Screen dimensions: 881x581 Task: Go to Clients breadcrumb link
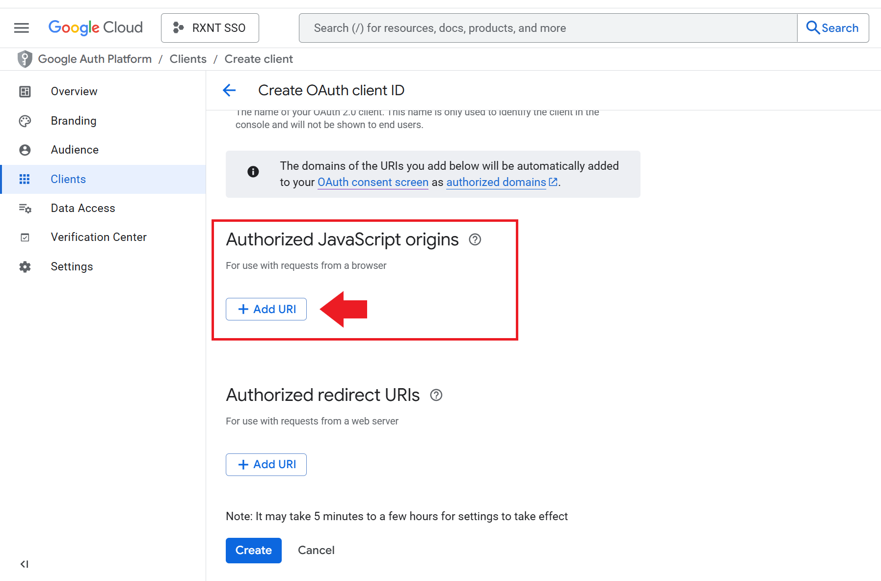coord(188,59)
